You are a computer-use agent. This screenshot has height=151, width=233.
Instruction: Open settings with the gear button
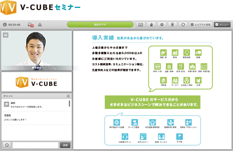point(162,25)
